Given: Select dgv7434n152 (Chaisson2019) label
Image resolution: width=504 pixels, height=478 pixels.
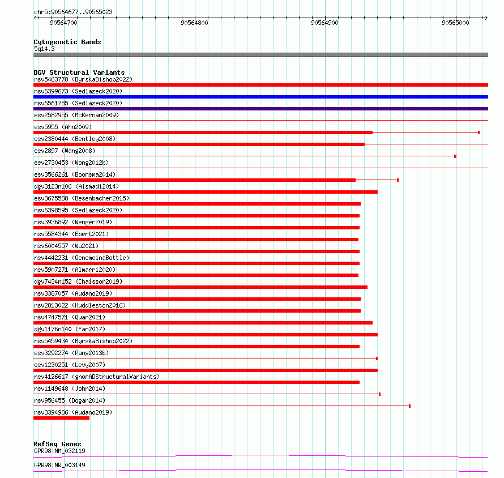Looking at the screenshot, I should 78,281.
